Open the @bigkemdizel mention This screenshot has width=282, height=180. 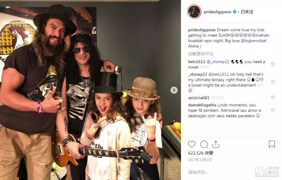[x=253, y=41]
